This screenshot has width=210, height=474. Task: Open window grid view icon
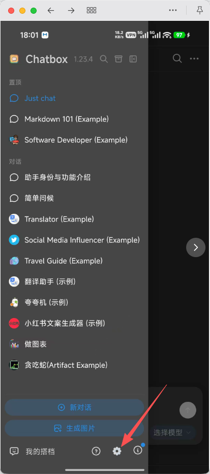tap(92, 11)
